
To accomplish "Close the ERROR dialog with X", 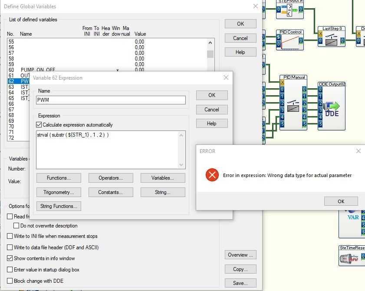I will click(358, 151).
